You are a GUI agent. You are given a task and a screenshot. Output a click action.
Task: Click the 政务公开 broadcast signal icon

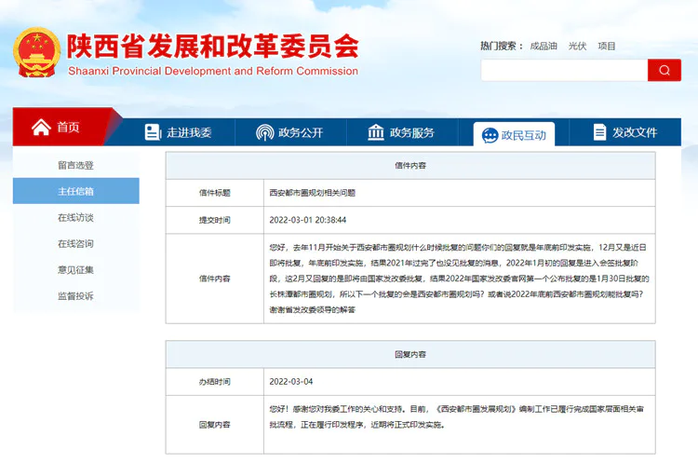pos(265,132)
